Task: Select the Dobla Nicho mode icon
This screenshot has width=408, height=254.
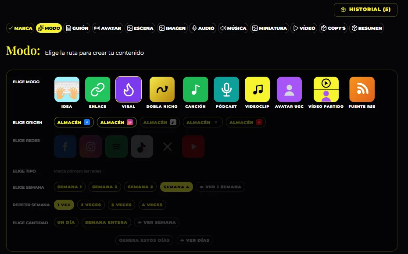Action: pyautogui.click(x=162, y=89)
